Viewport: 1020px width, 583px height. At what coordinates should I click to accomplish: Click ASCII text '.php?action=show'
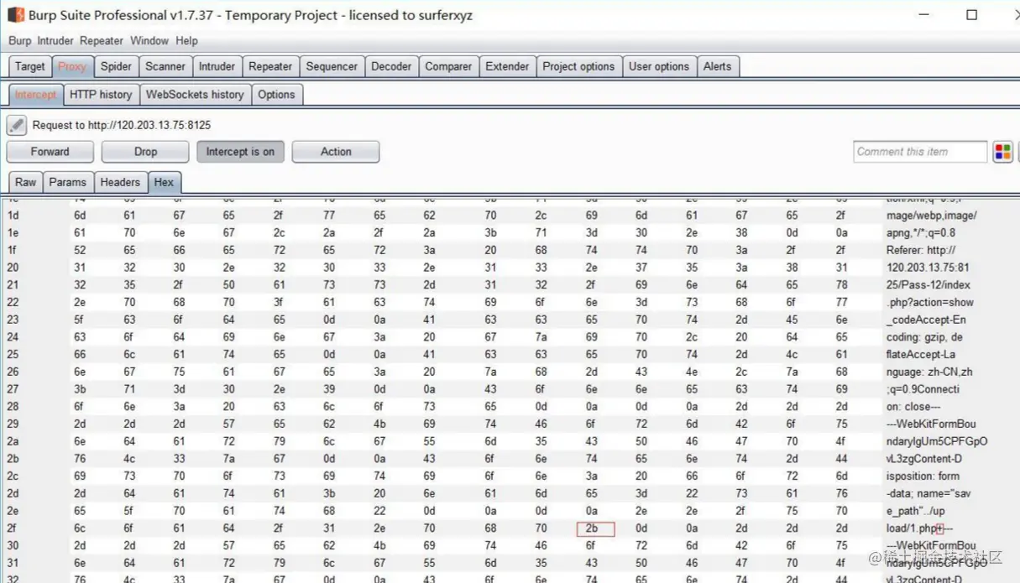click(x=929, y=302)
